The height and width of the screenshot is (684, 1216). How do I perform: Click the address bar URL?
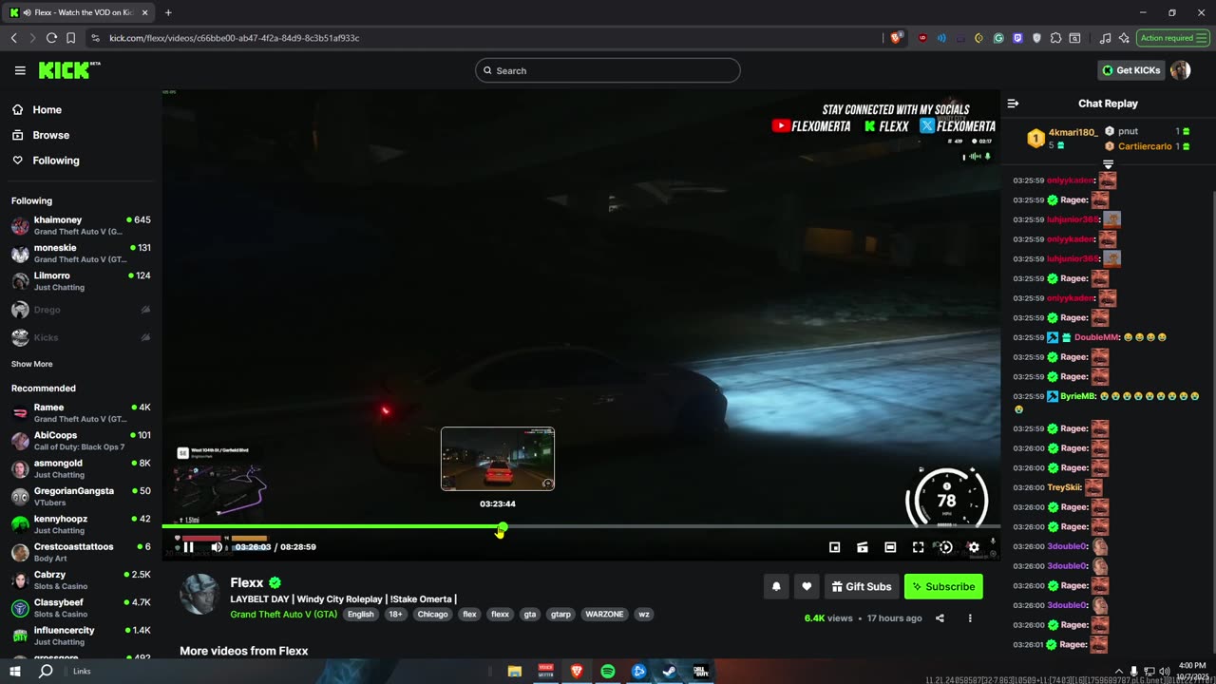[x=234, y=38]
